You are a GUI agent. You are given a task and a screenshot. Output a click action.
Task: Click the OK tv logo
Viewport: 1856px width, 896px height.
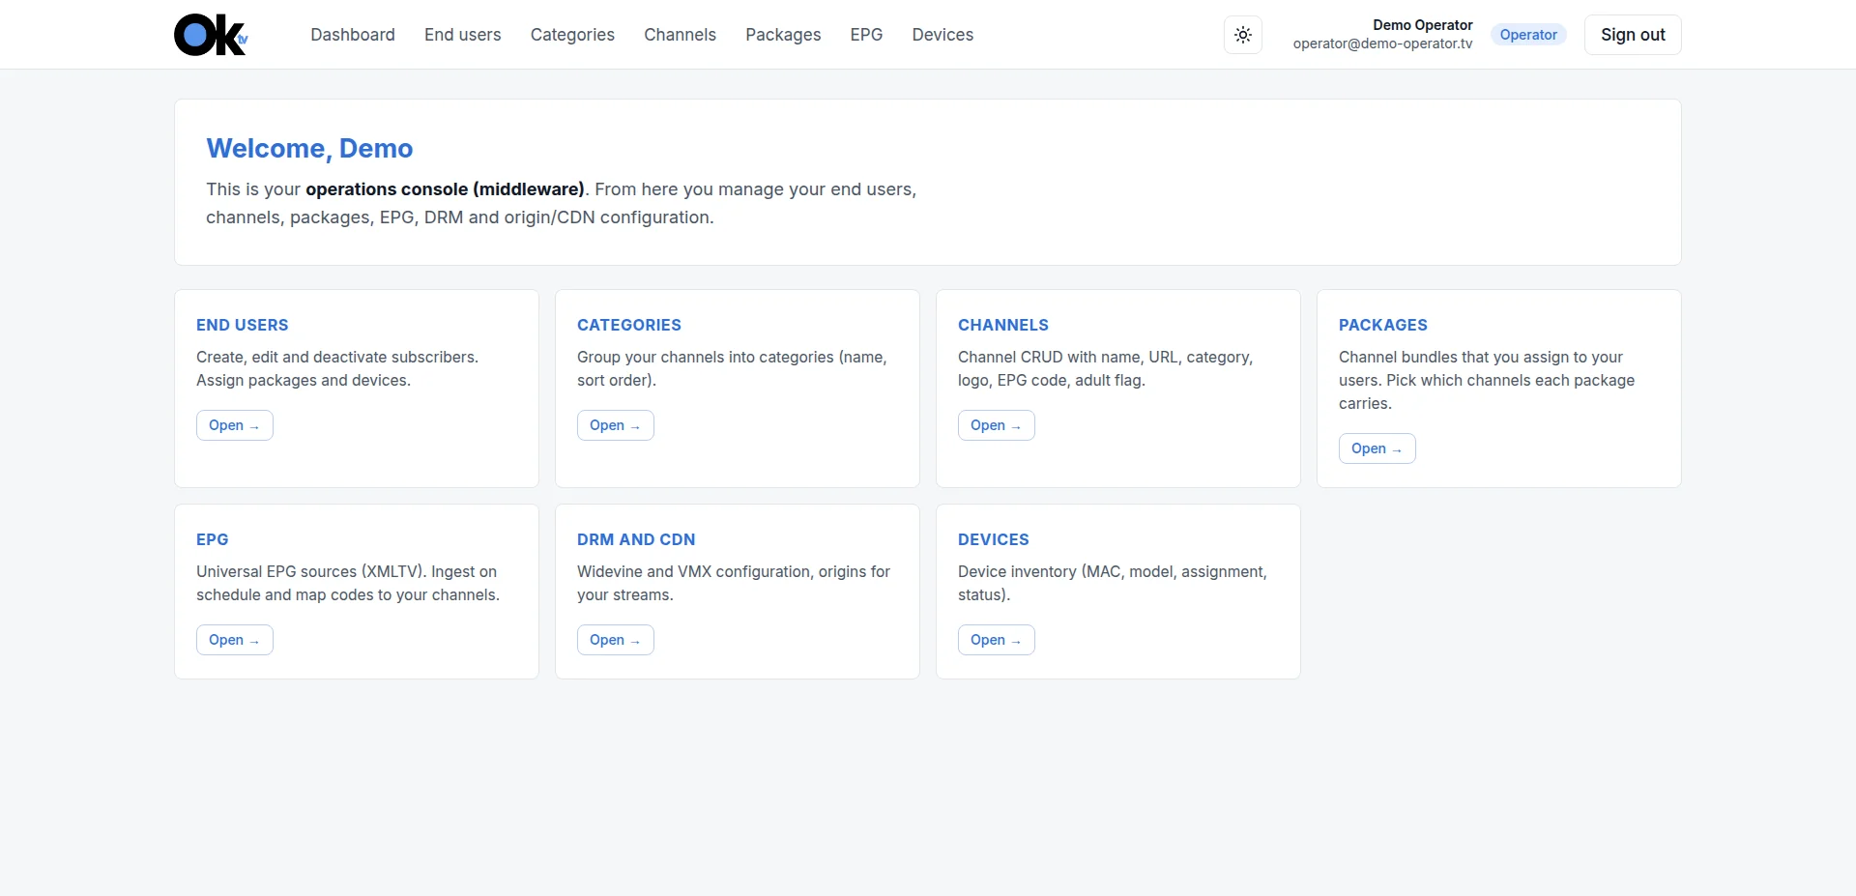tap(211, 35)
